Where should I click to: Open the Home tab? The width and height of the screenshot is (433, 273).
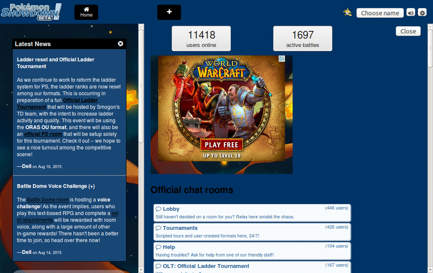click(86, 12)
